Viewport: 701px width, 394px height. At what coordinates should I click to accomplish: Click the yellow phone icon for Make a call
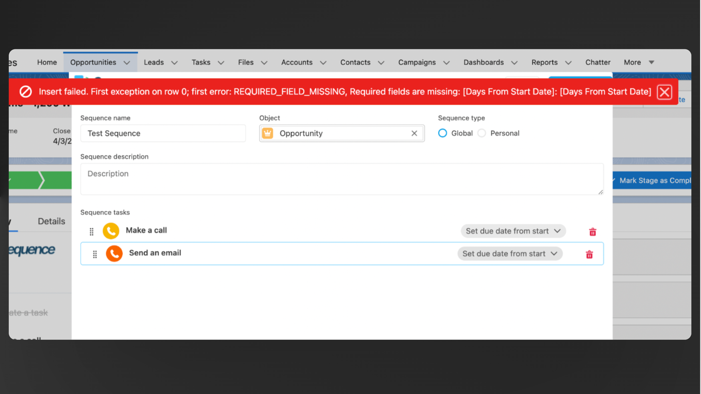[x=111, y=231]
